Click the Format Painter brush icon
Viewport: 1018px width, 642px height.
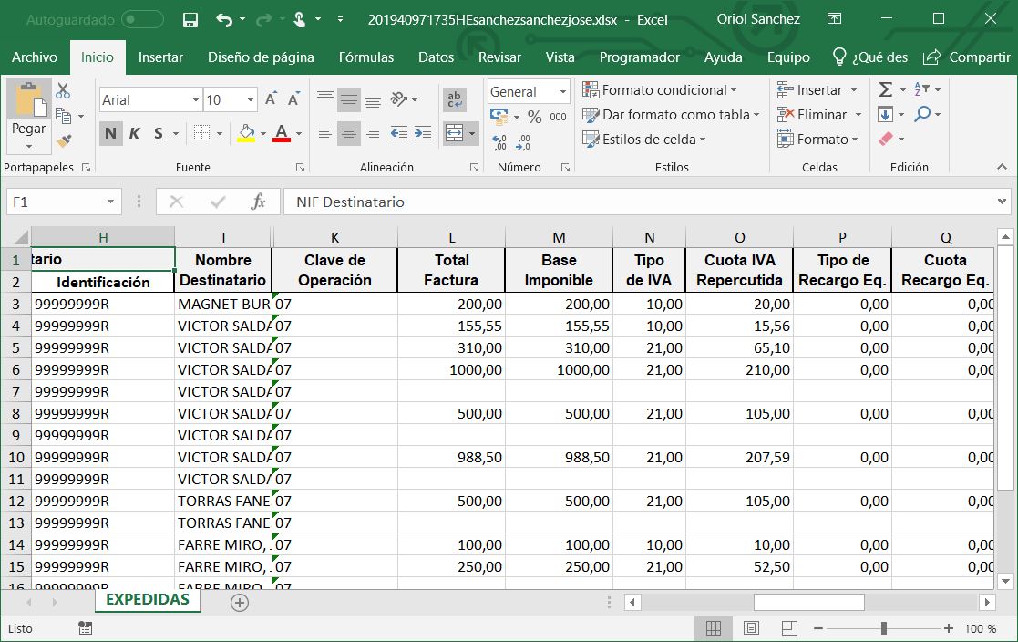pos(63,140)
